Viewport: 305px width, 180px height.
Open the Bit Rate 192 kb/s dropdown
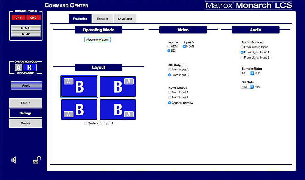(x=247, y=87)
